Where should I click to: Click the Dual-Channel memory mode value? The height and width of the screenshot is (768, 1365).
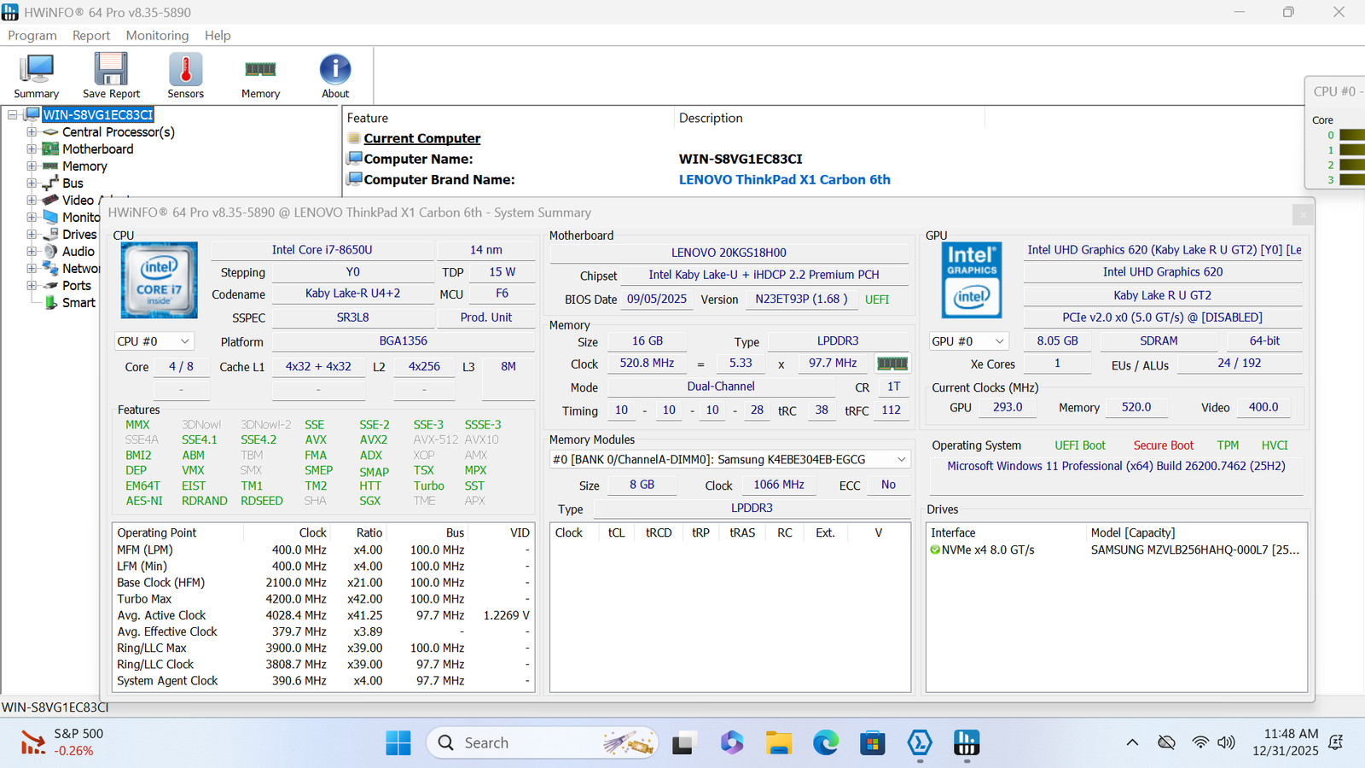click(721, 387)
